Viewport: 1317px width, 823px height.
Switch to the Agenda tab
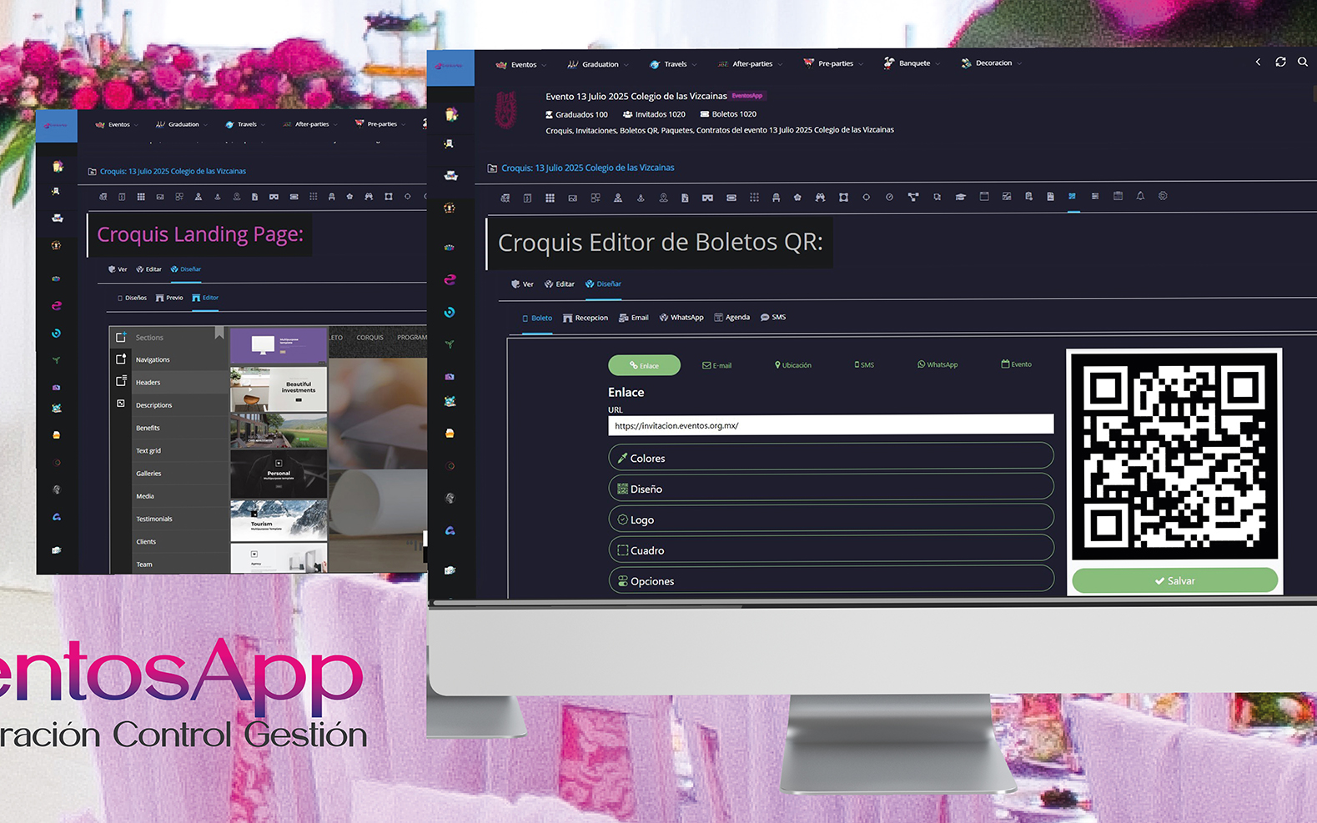tap(732, 318)
